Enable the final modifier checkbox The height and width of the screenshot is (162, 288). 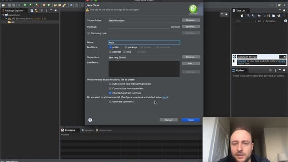124,52
